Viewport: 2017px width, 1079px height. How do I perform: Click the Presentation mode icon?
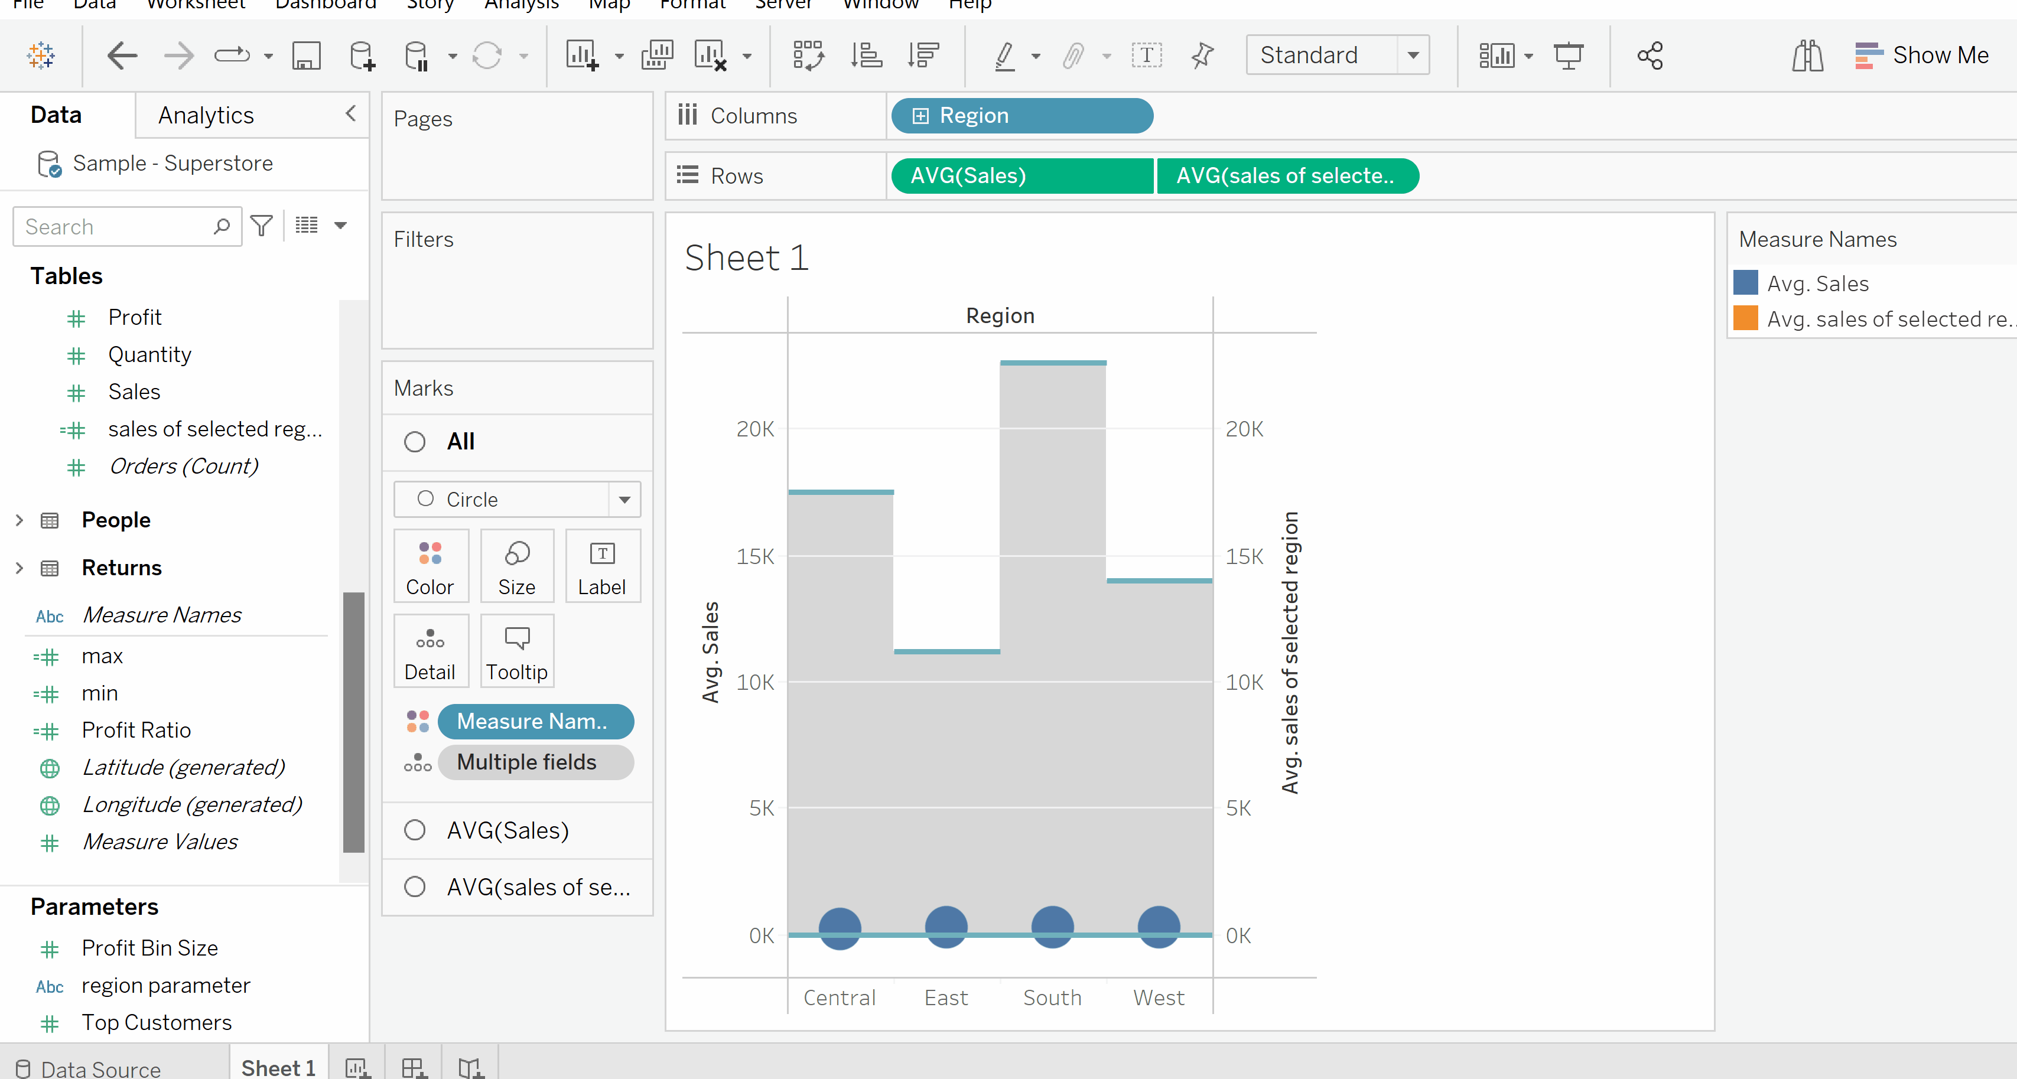tap(1569, 56)
